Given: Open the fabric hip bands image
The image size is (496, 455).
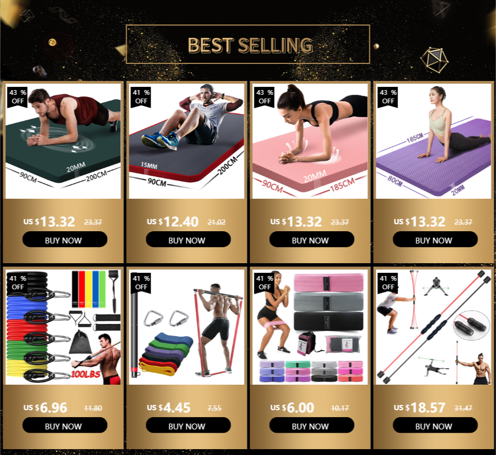Looking at the screenshot, I should coord(310,327).
